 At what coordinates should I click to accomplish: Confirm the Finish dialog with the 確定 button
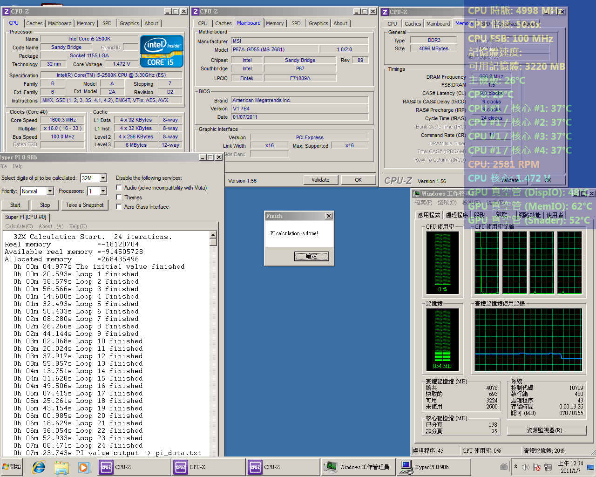[312, 256]
